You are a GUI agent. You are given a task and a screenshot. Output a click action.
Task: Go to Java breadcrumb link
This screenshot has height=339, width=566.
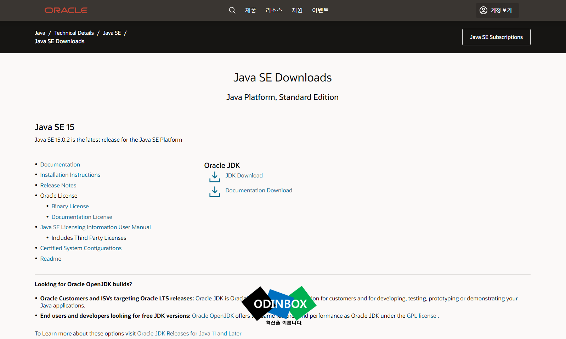[40, 33]
